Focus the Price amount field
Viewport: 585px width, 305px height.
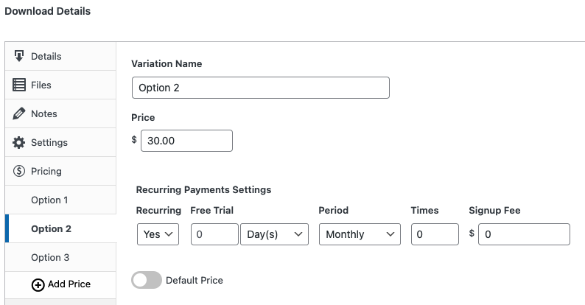point(186,141)
